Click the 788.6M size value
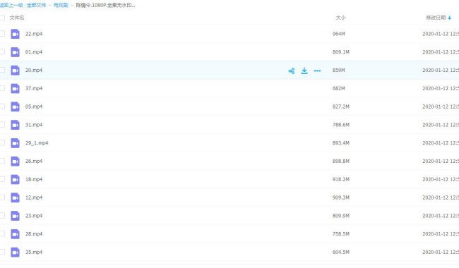The height and width of the screenshot is (268, 459). (341, 125)
